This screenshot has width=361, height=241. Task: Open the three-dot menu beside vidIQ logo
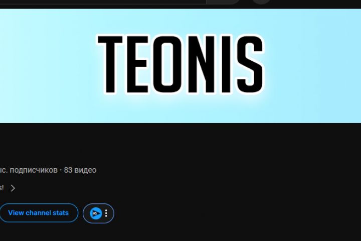pyautogui.click(x=106, y=213)
